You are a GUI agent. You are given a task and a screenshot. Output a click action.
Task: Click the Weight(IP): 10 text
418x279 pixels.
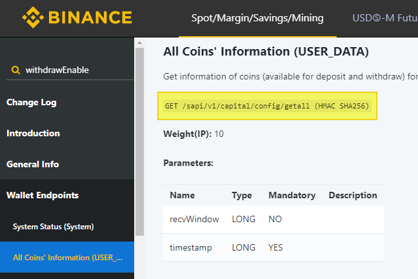pos(194,134)
